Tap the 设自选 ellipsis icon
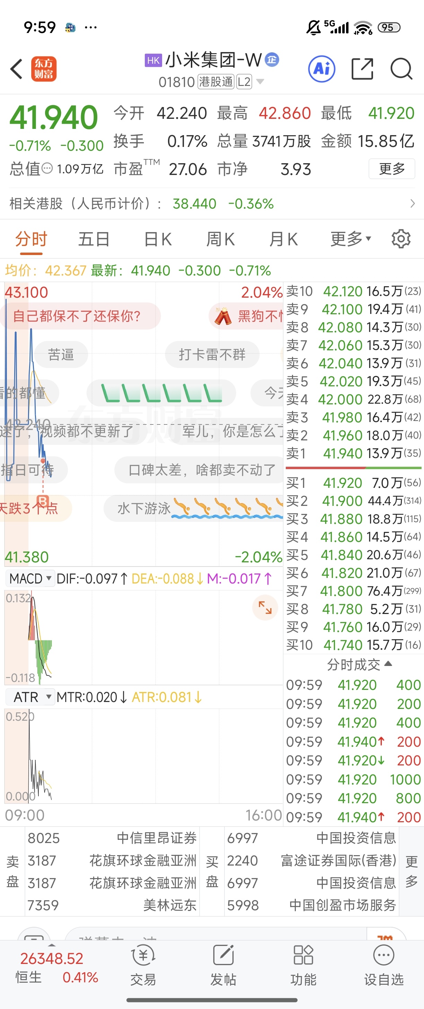The height and width of the screenshot is (1009, 424). pos(384,955)
